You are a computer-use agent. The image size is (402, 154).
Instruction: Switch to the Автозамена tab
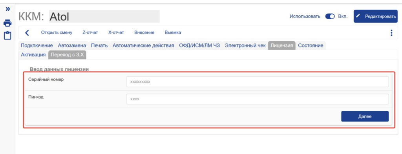pyautogui.click(x=72, y=45)
